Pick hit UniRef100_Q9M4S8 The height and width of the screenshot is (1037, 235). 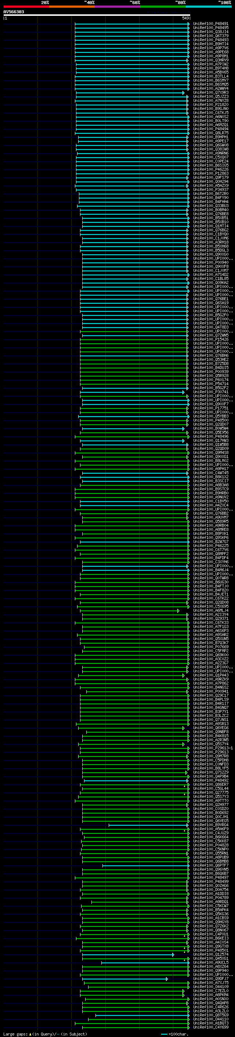pos(211,452)
